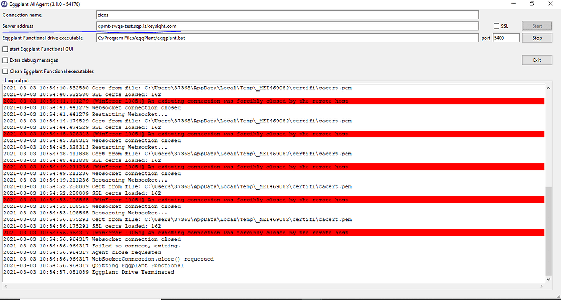The width and height of the screenshot is (561, 300).
Task: Restore down the Eggplant AI Agent window
Action: pyautogui.click(x=531, y=4)
